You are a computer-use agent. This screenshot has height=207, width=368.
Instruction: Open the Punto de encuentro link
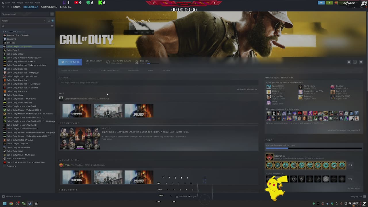pyautogui.click(x=110, y=70)
